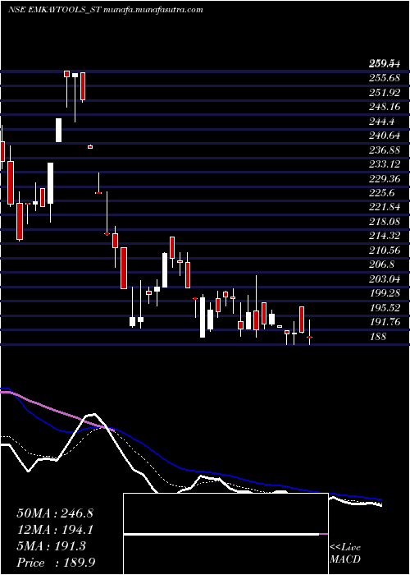Screen dimensions: 410x575
Task: Click the 240.64 price axis label
Action: (384, 136)
